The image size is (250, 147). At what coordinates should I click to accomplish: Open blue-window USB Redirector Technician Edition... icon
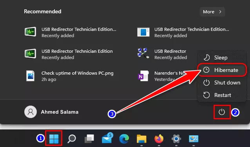coord(143,32)
